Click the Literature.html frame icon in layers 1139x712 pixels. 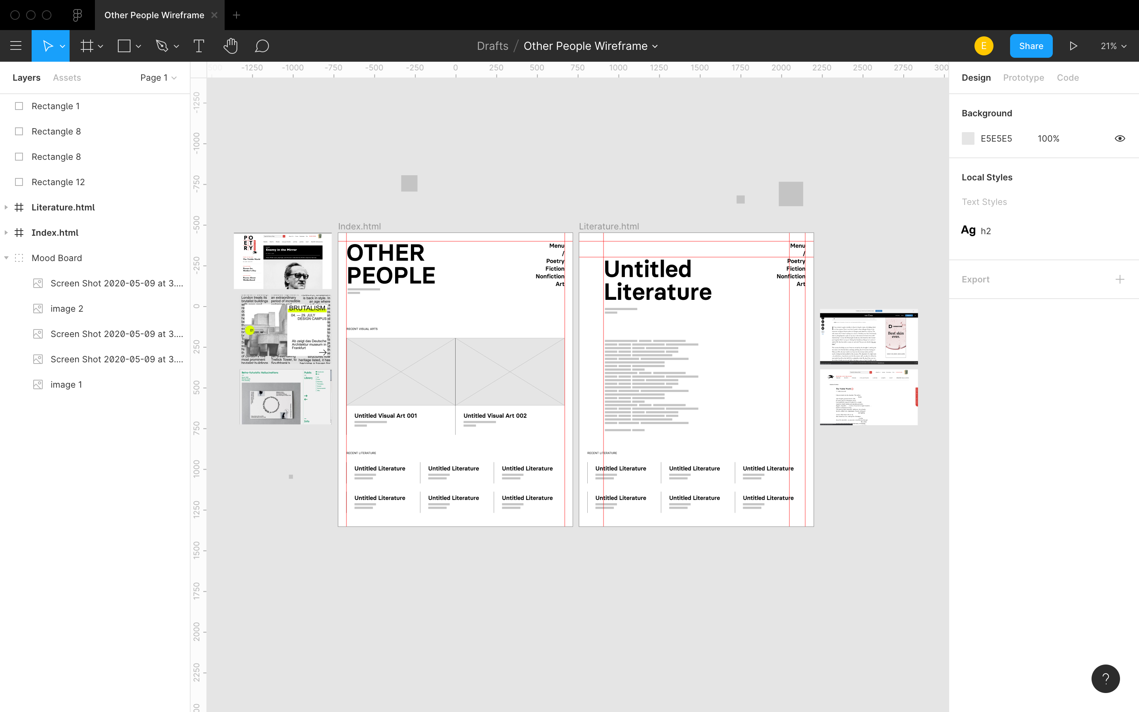click(x=19, y=207)
